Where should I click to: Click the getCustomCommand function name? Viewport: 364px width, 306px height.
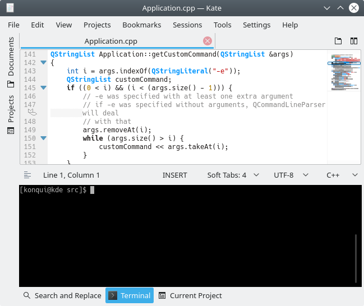[184, 54]
